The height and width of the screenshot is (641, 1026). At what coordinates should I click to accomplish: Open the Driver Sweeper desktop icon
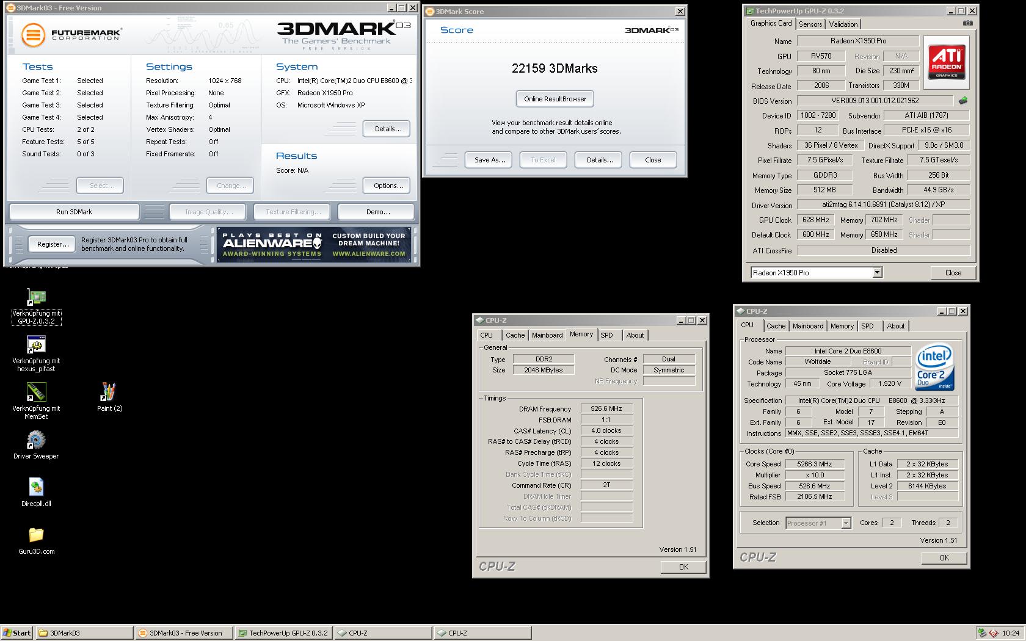(x=36, y=445)
